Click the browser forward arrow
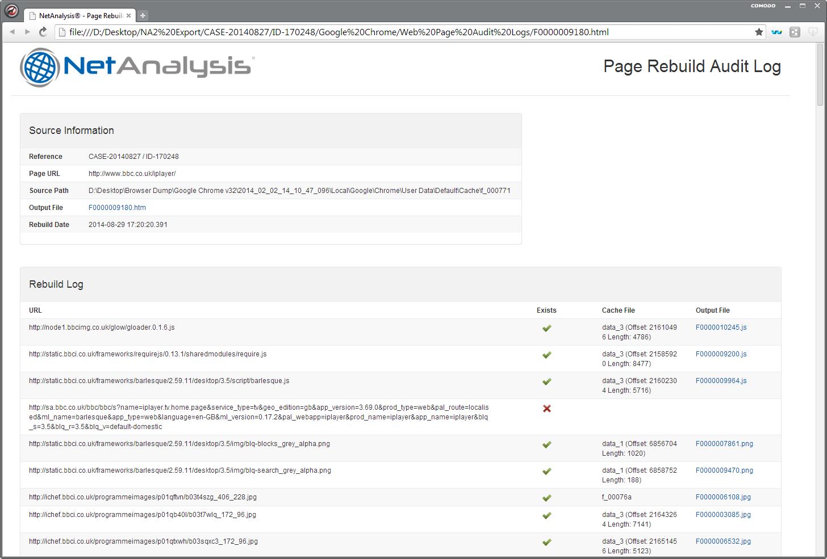Viewport: 827px width, 559px height. (27, 32)
